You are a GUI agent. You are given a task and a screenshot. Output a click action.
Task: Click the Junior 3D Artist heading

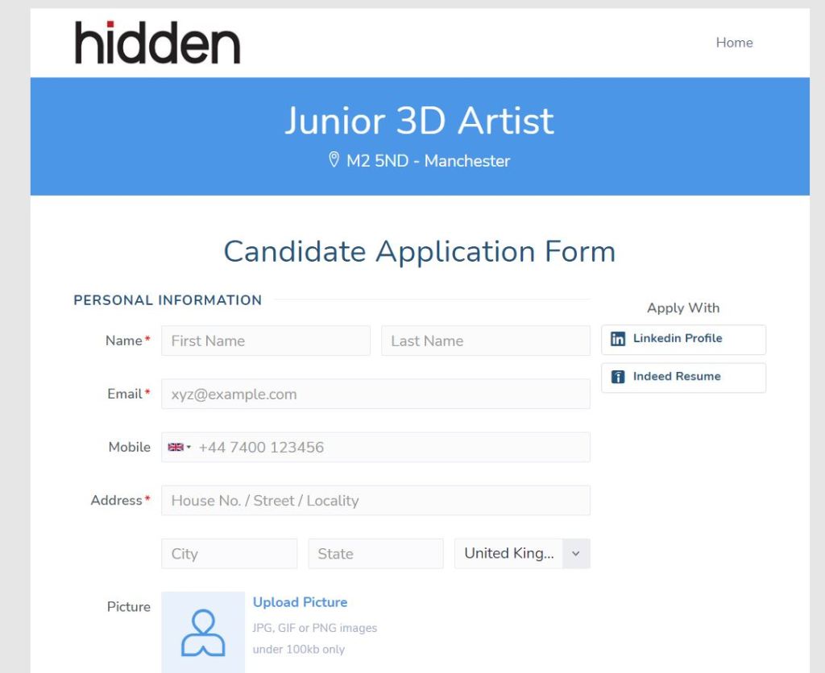pyautogui.click(x=419, y=121)
